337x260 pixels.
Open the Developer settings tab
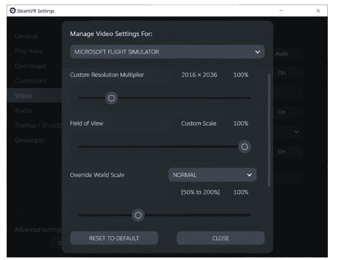30,140
